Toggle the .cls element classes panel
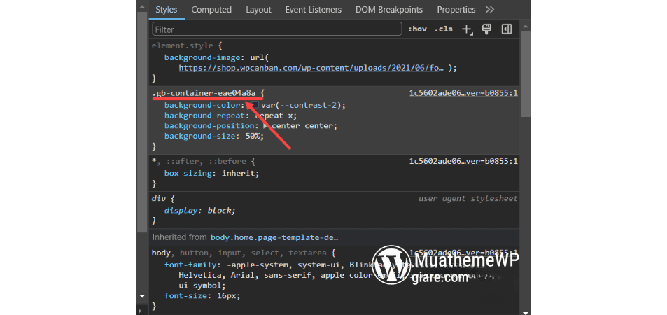 coord(443,29)
